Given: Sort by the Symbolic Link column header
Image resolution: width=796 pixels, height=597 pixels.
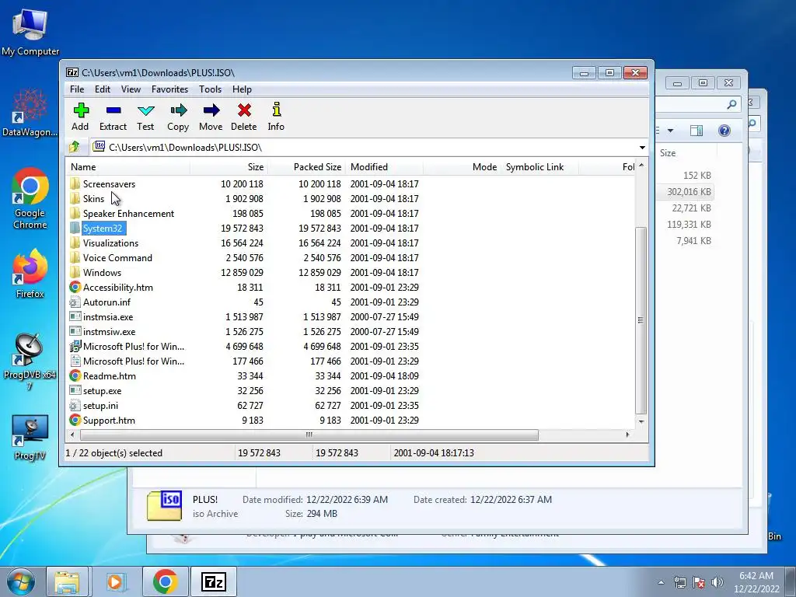Looking at the screenshot, I should (539, 167).
